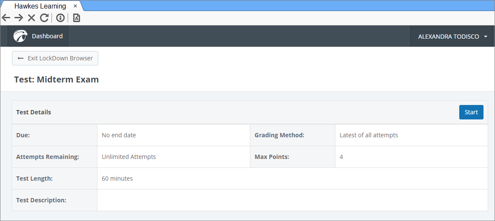Click the Test Details panel header
The width and height of the screenshot is (495, 221).
(34, 112)
